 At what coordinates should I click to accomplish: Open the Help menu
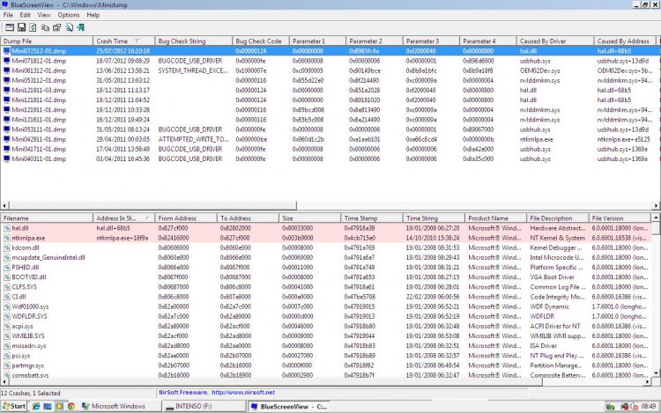93,15
